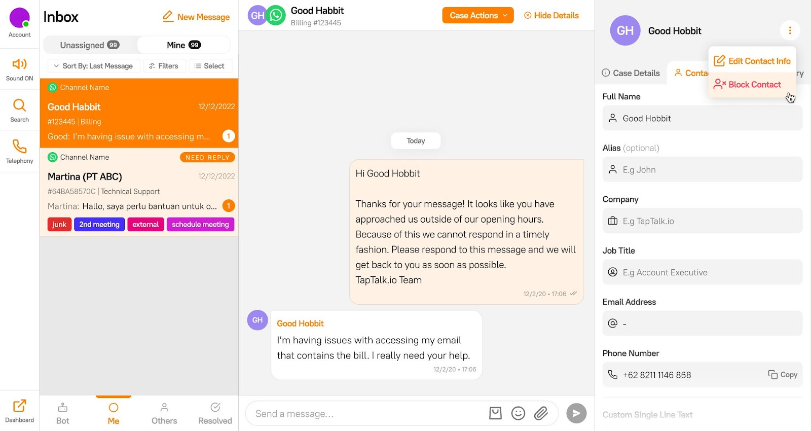Open the Dashboard external link icon
Image resolution: width=811 pixels, height=431 pixels.
(19, 406)
